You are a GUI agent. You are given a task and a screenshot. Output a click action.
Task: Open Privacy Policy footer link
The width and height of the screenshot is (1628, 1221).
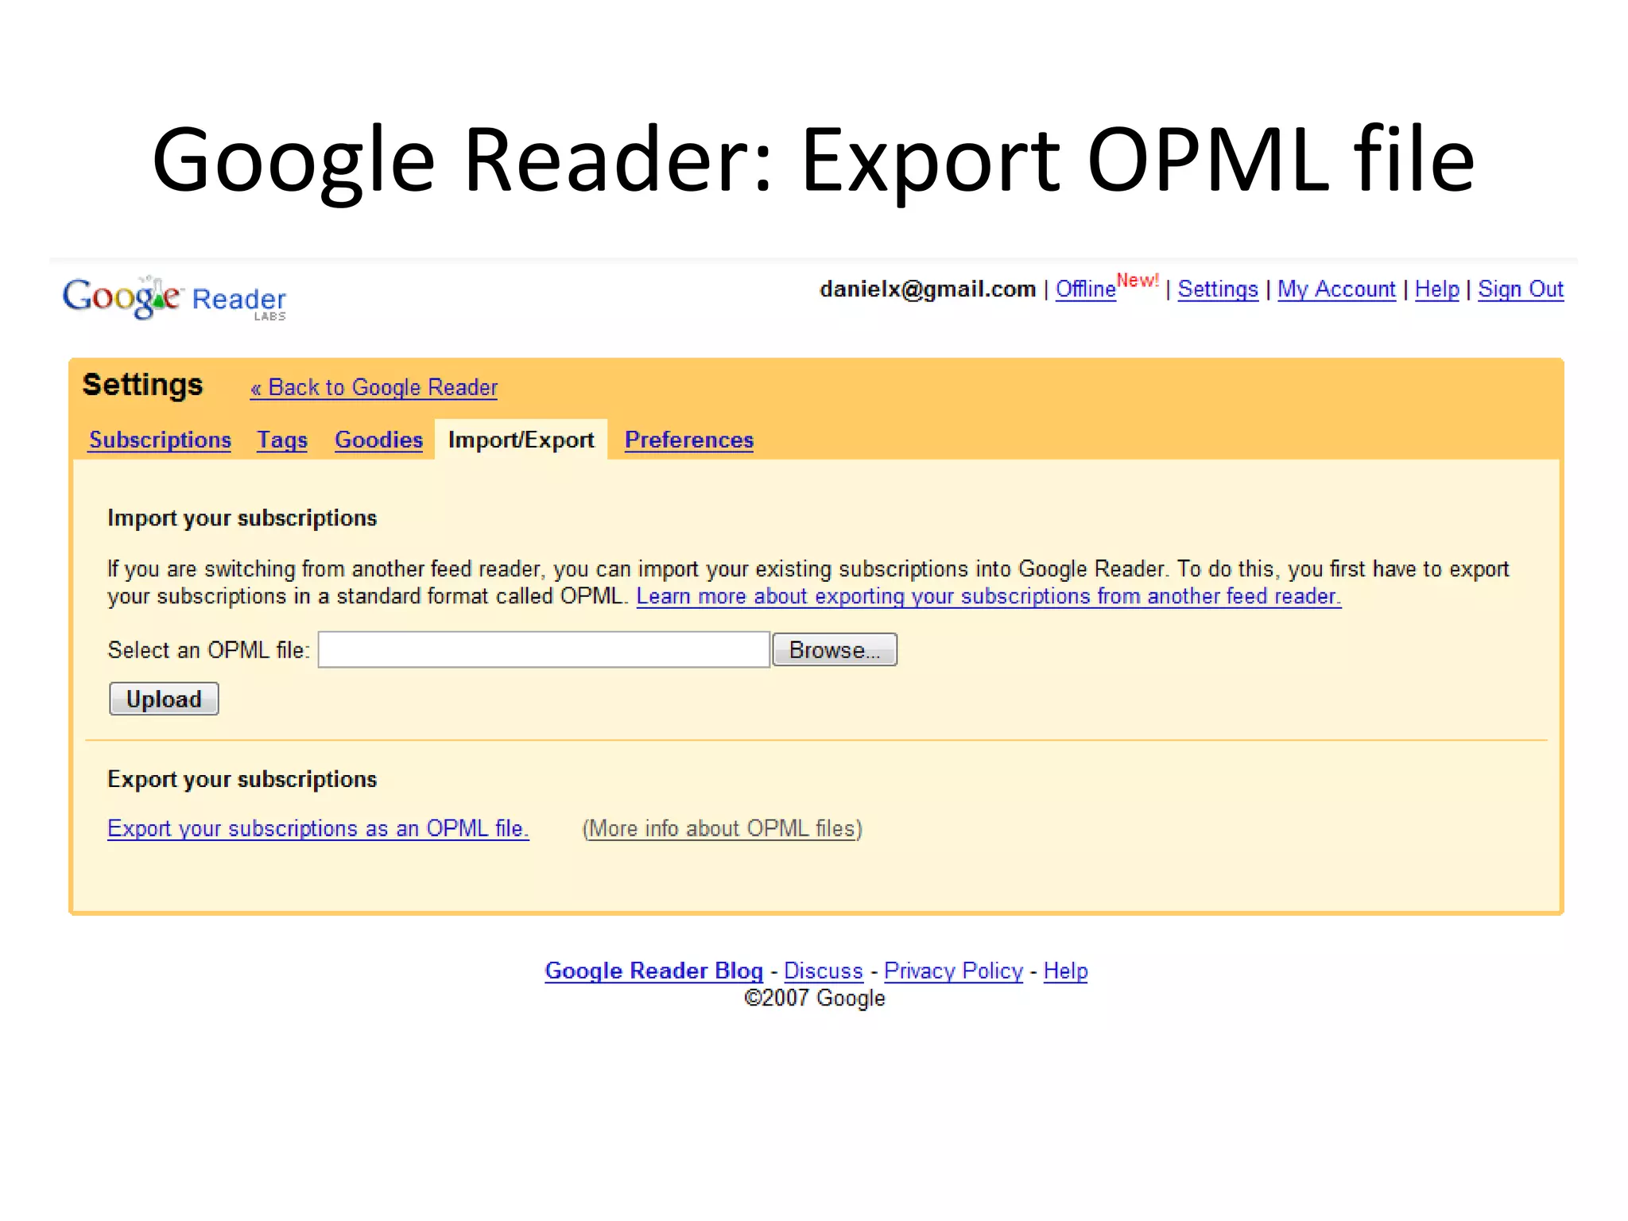pyautogui.click(x=953, y=971)
